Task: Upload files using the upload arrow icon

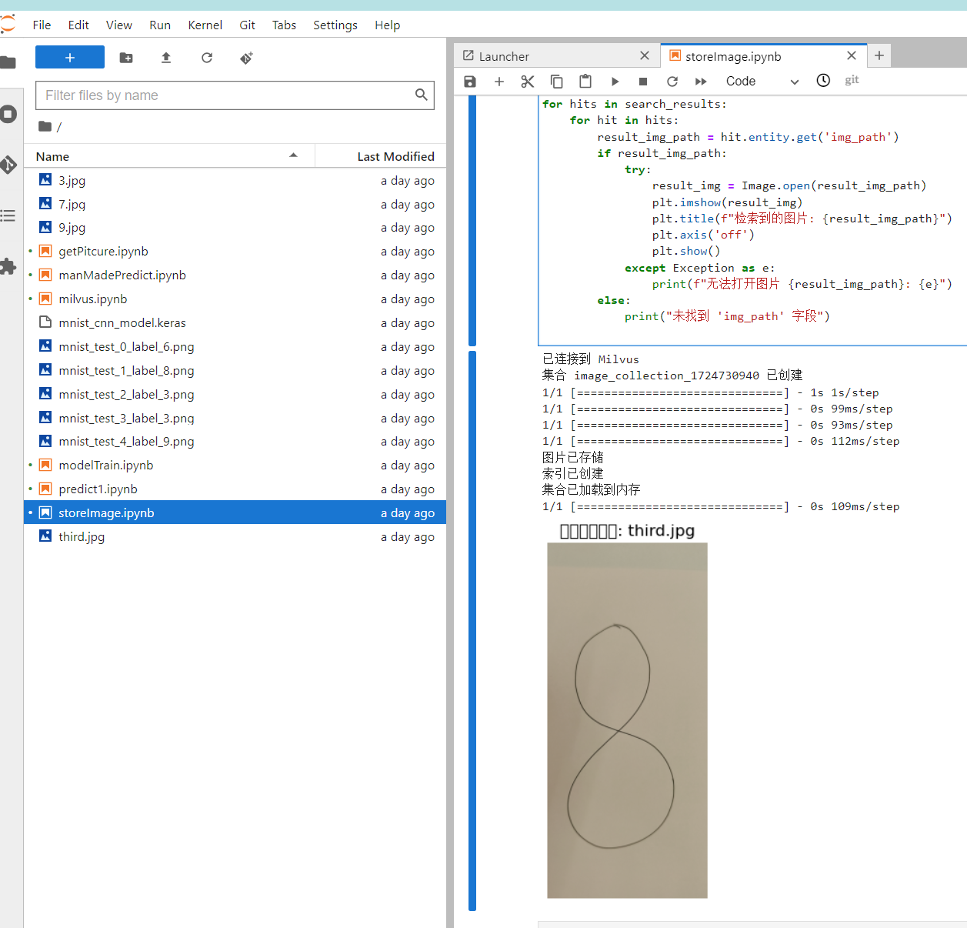Action: [x=166, y=58]
